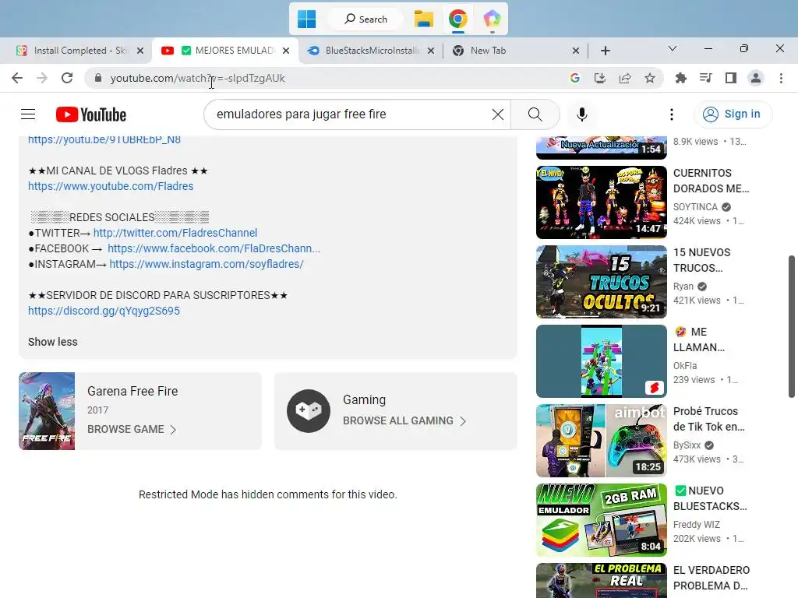Open youtube.com/Fladres vlog channel link
The image size is (798, 598).
coord(111,186)
